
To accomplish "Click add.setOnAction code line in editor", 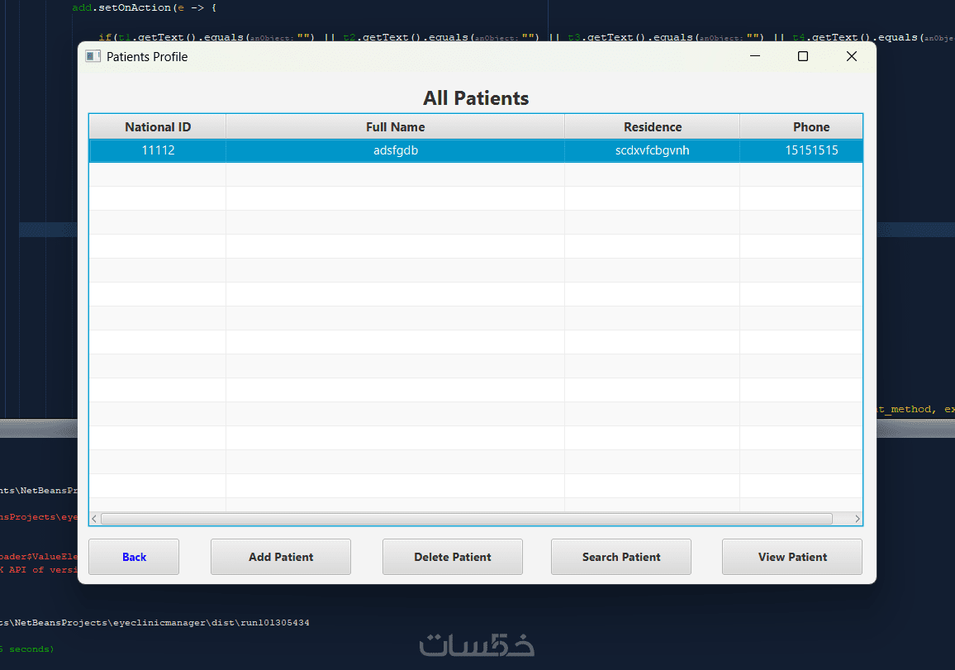I will click(145, 8).
